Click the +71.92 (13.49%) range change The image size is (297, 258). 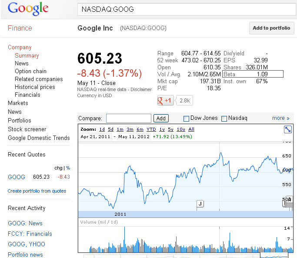172,137
